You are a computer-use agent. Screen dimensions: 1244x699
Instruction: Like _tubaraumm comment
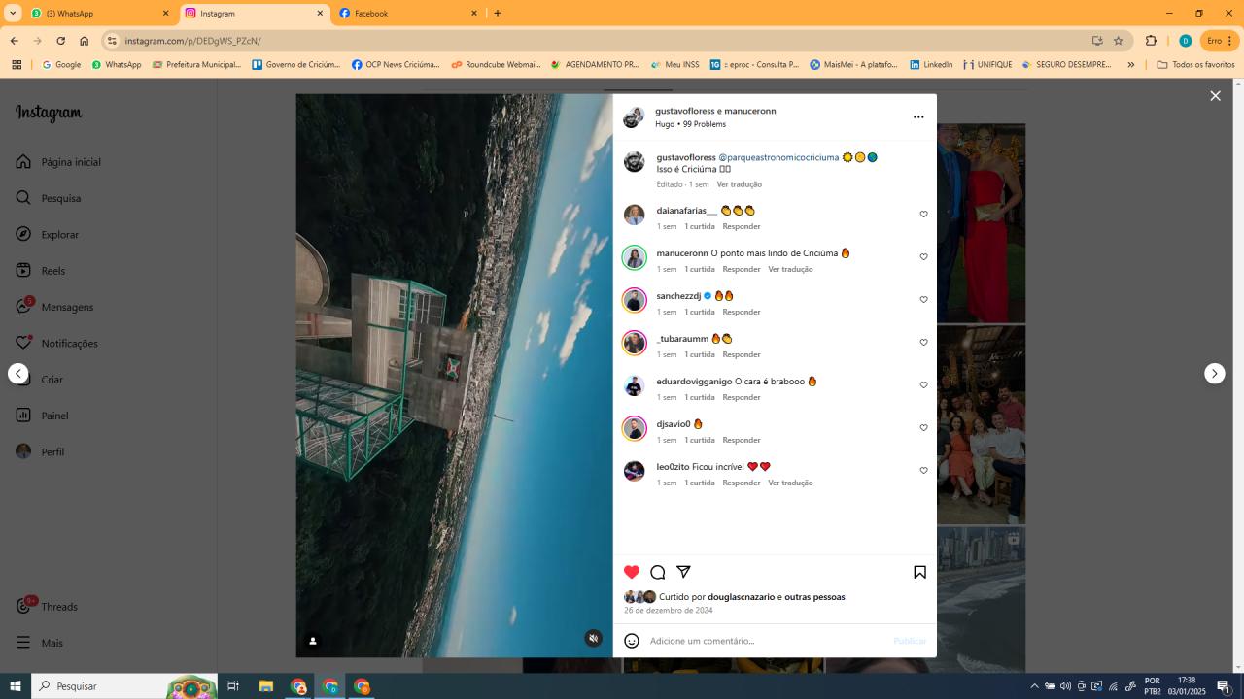tap(923, 343)
